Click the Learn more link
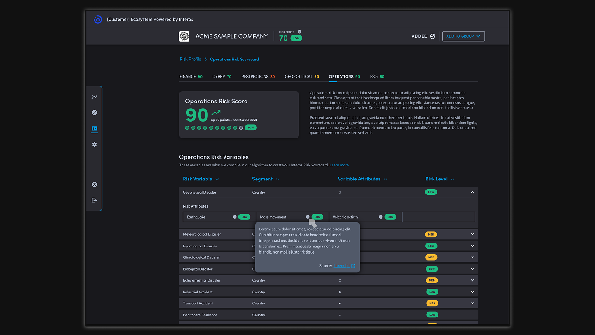The height and width of the screenshot is (335, 595). 339,165
